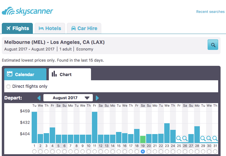Open Recent searches link
The width and height of the screenshot is (226, 156).
coord(210,12)
